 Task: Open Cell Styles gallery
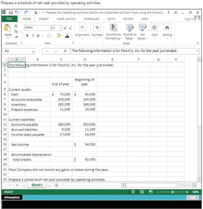click(142, 32)
